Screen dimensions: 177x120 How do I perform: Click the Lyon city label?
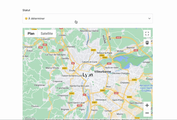87,75
